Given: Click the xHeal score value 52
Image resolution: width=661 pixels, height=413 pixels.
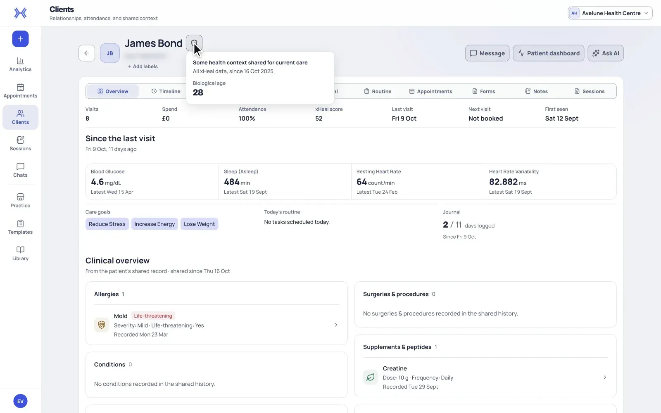Looking at the screenshot, I should (x=319, y=119).
